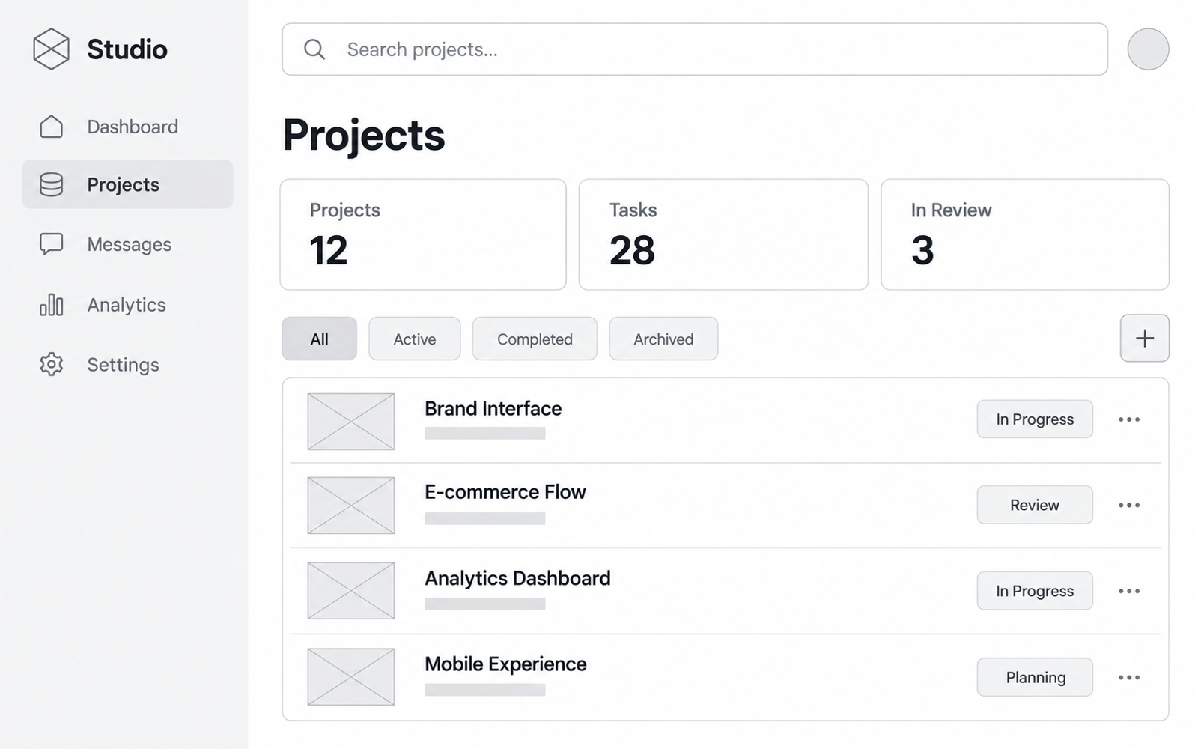Click Brand Interface In Progress status button

[1035, 419]
